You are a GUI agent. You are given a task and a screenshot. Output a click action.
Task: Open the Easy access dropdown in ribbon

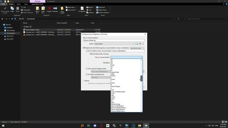tap(71, 10)
